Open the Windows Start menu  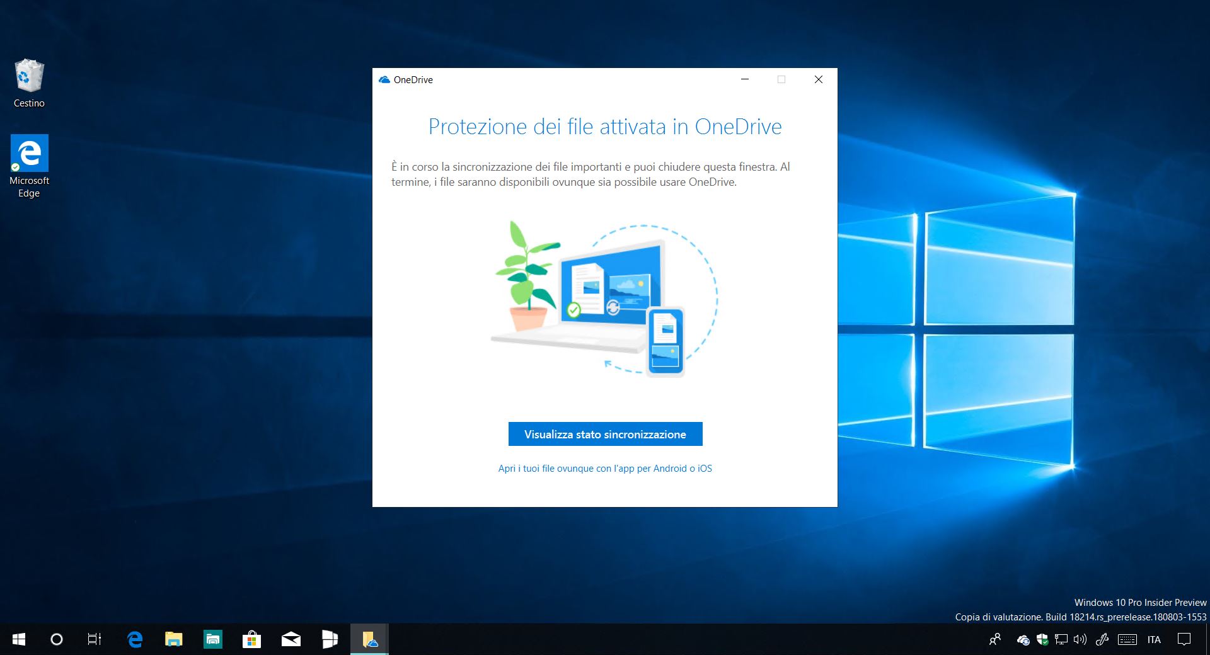(19, 639)
